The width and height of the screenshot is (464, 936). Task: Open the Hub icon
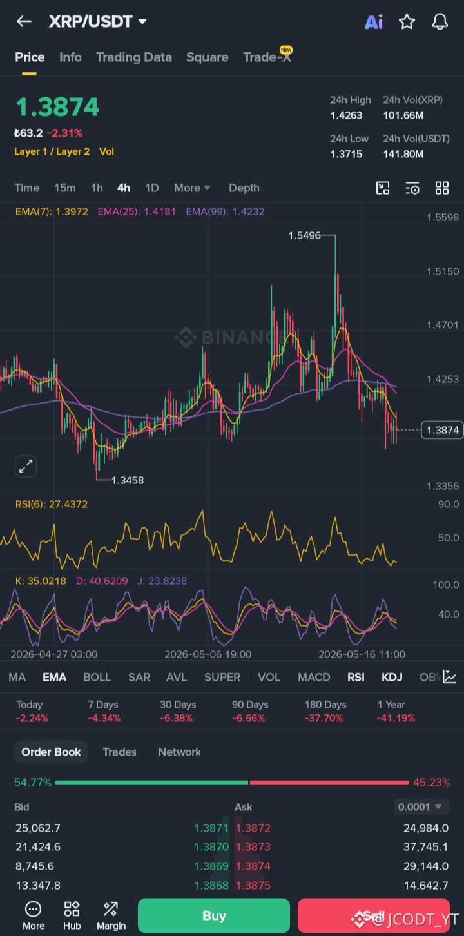pos(72,916)
